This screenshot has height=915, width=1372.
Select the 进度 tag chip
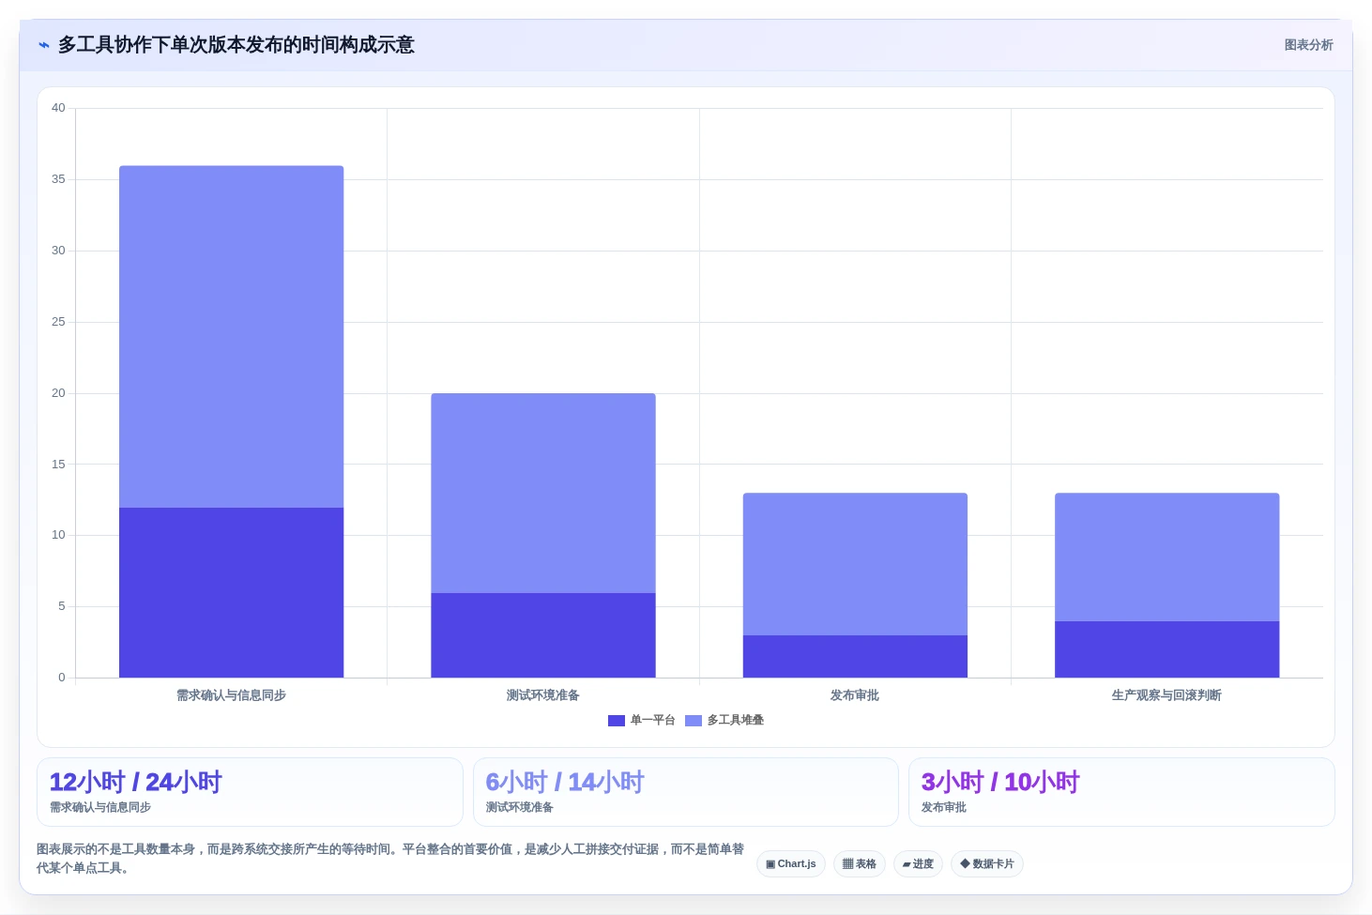pyautogui.click(x=918, y=864)
